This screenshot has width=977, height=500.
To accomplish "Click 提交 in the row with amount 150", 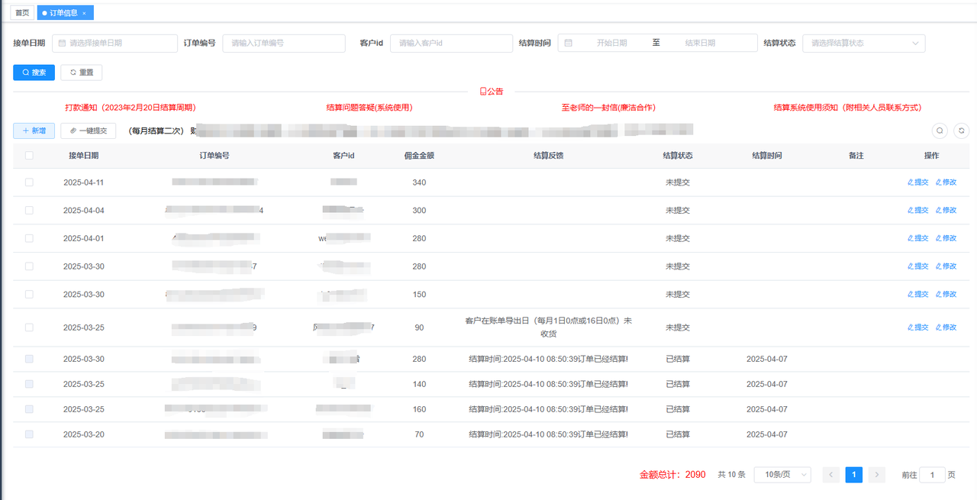I will tap(918, 294).
